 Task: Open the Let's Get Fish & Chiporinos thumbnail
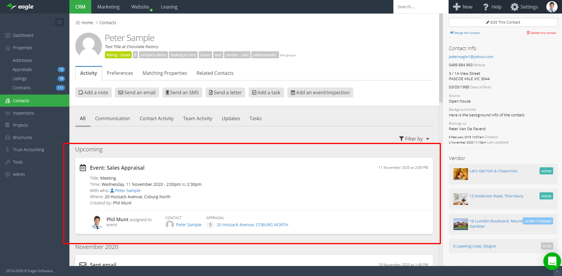(x=460, y=174)
